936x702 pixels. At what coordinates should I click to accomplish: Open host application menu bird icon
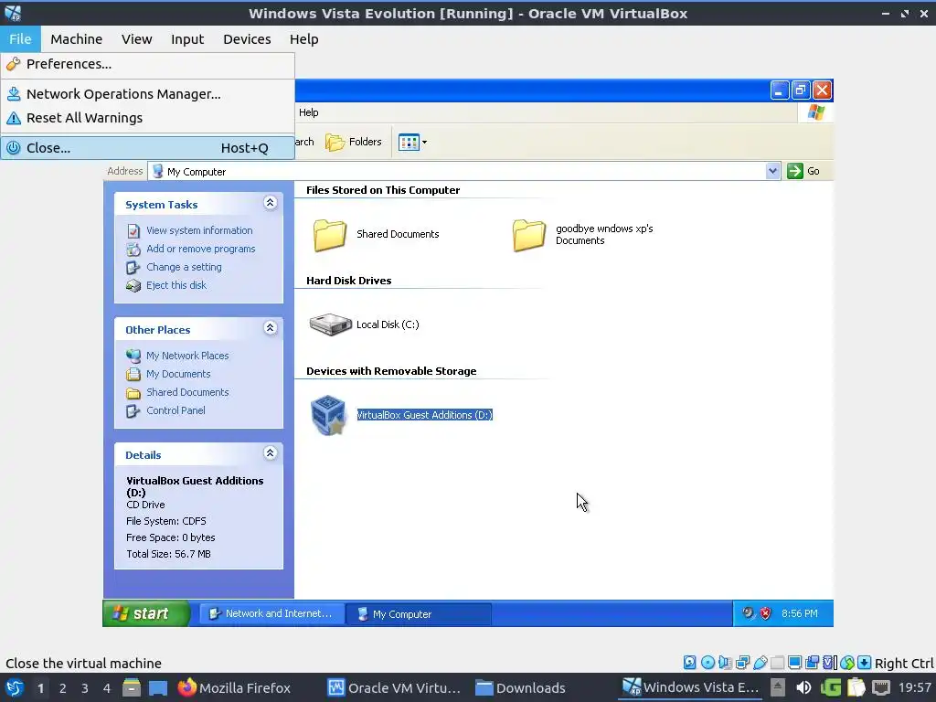14,688
